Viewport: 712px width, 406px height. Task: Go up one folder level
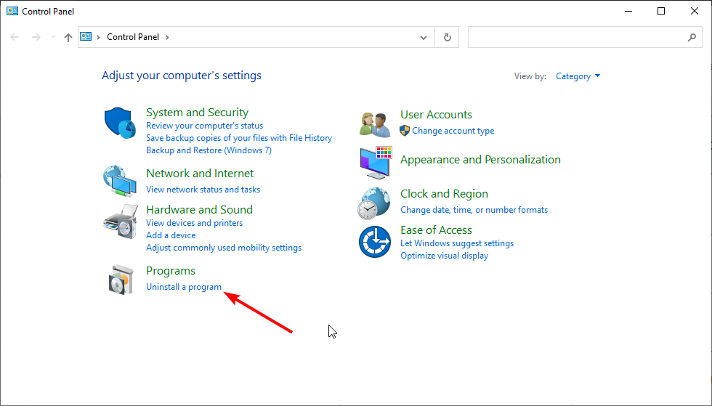[x=68, y=37]
